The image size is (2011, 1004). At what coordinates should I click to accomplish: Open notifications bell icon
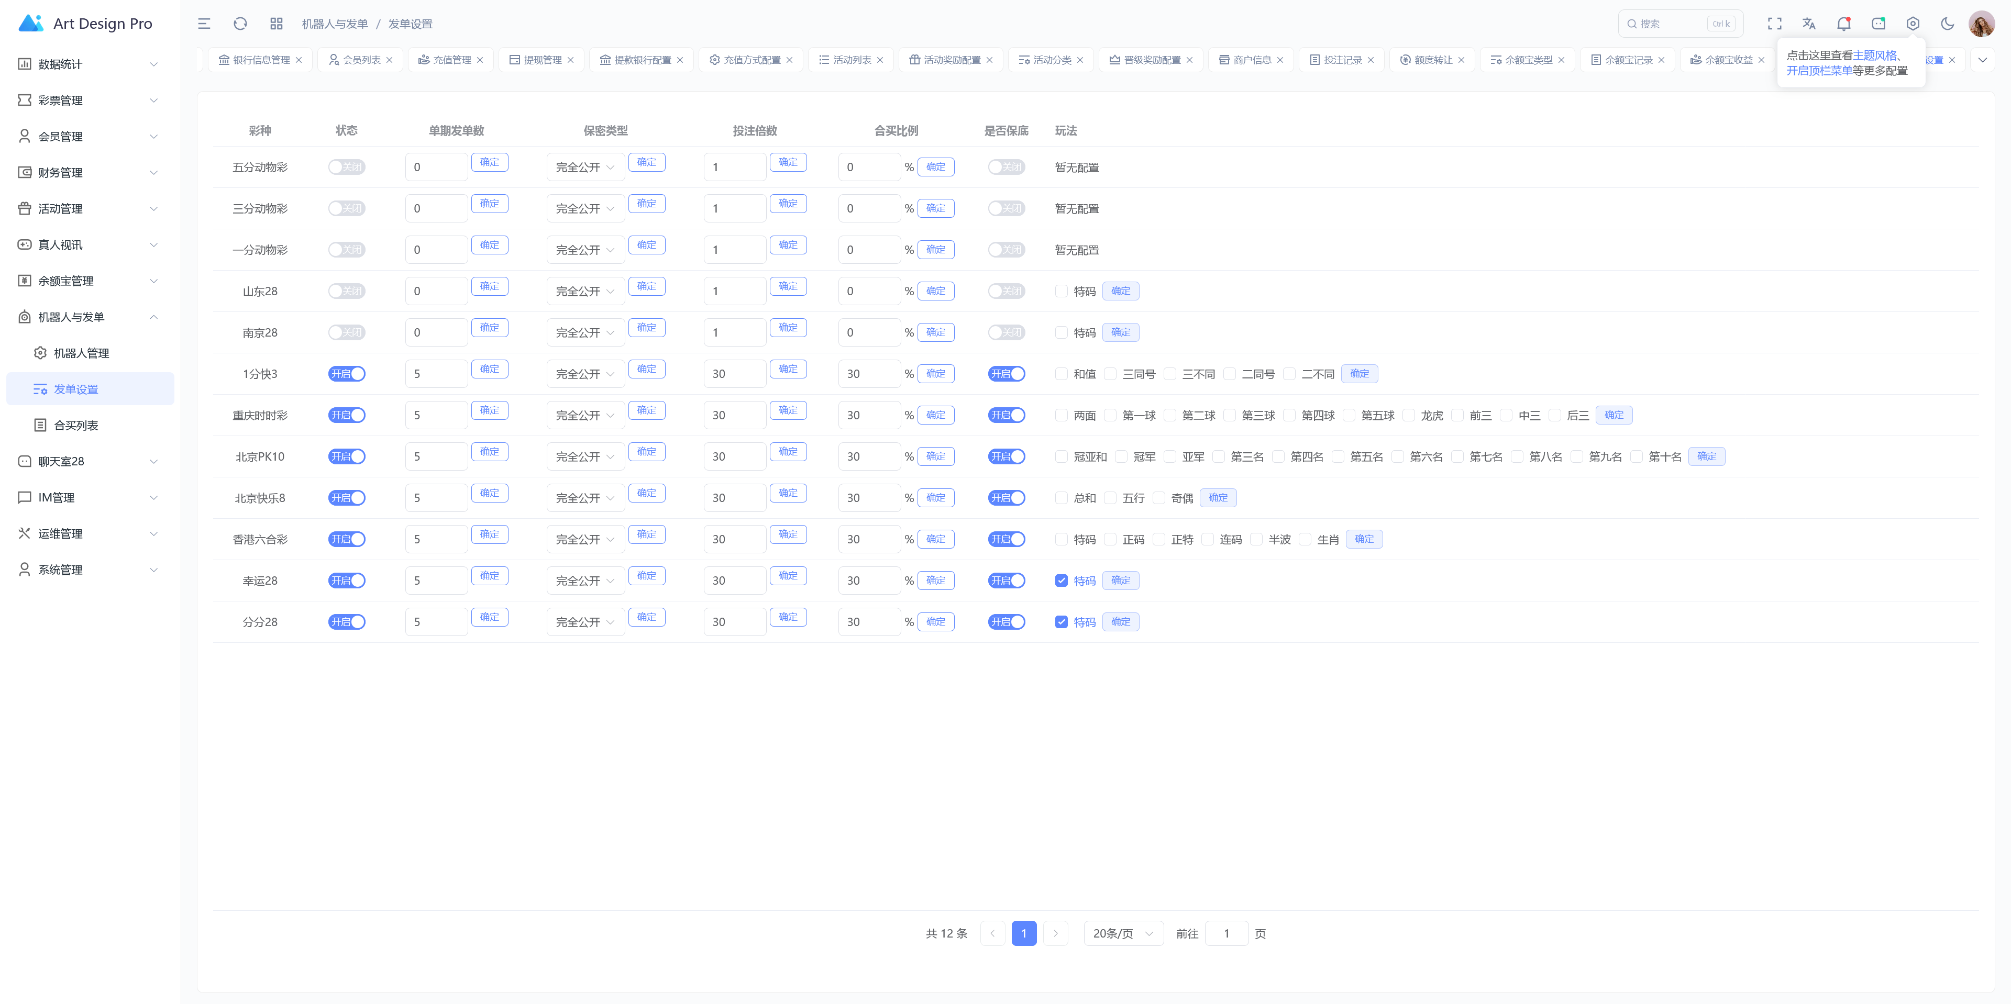tap(1843, 24)
